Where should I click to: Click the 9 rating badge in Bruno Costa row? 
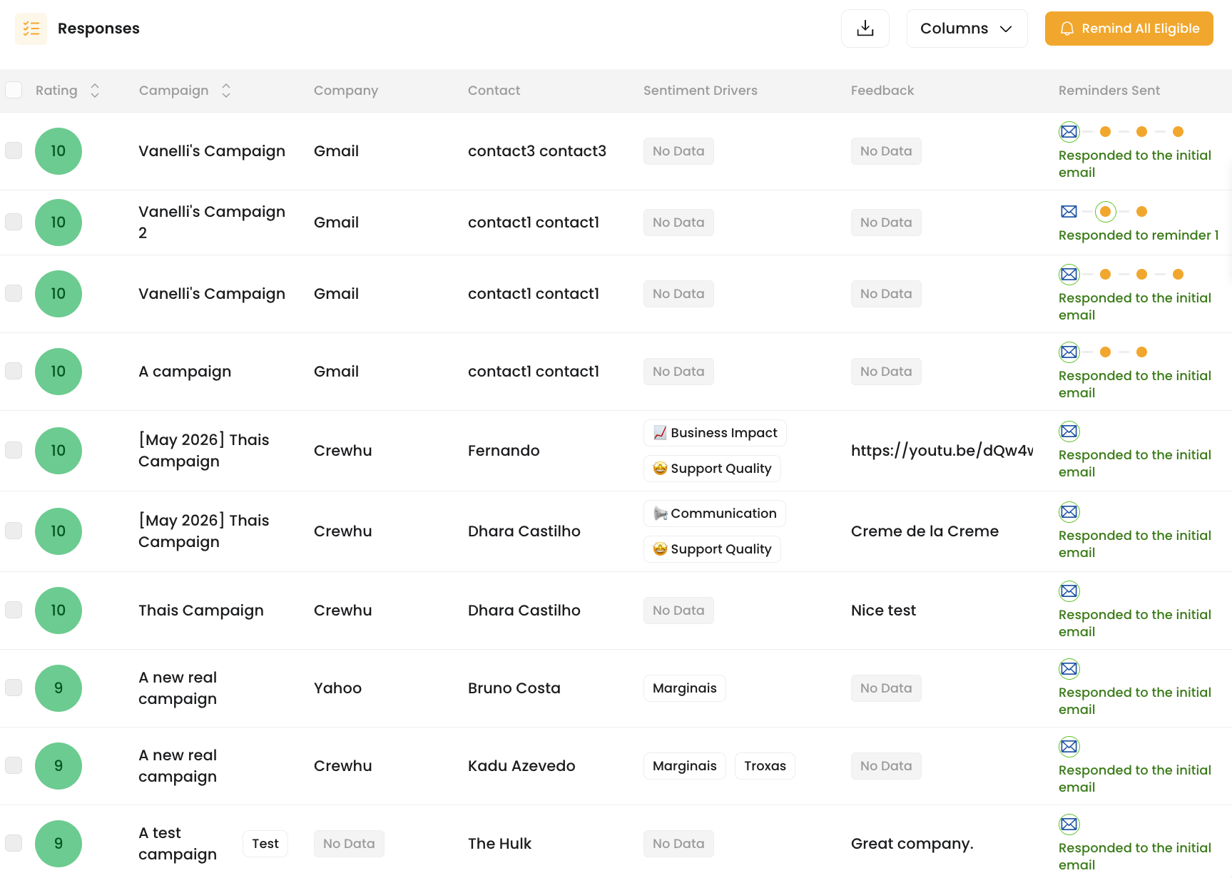pyautogui.click(x=58, y=688)
